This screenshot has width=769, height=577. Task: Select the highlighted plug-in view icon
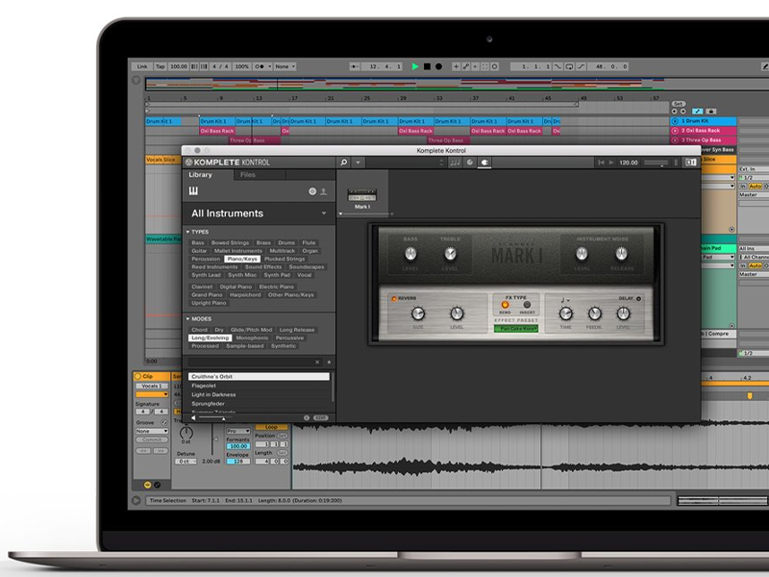click(484, 163)
